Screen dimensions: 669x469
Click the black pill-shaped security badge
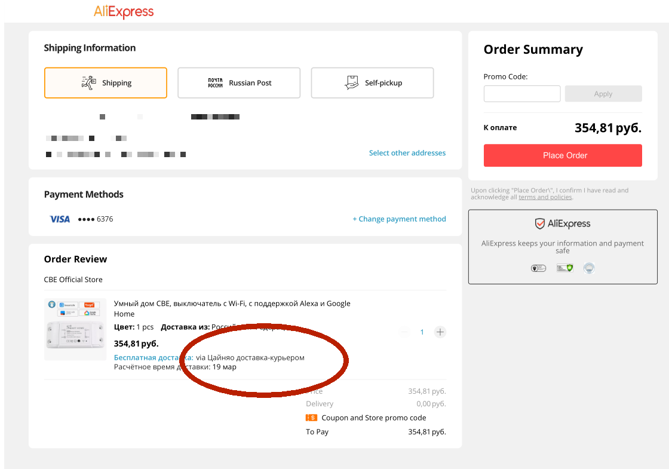538,268
